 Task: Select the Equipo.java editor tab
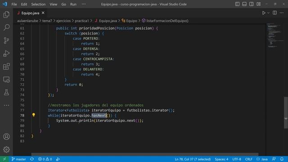click(30, 13)
